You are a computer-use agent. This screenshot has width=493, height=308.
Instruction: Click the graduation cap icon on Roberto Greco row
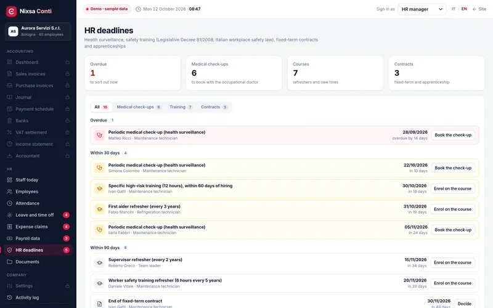tap(99, 263)
